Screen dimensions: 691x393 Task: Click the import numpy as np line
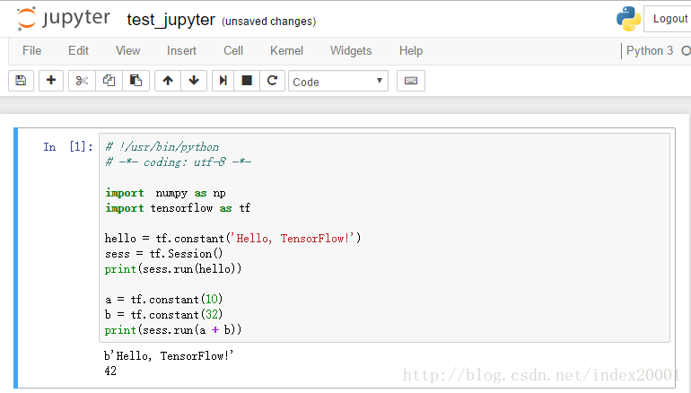pyautogui.click(x=165, y=193)
